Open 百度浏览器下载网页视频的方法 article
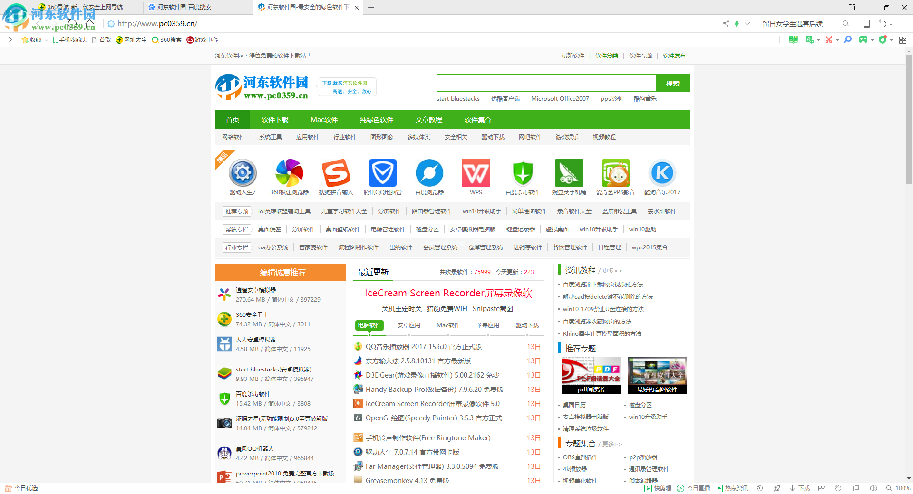The width and height of the screenshot is (913, 494). coord(603,285)
